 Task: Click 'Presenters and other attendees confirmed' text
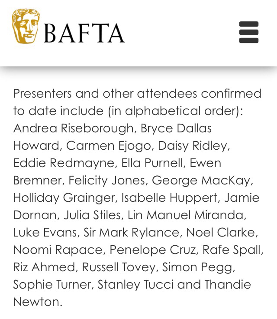137,94
